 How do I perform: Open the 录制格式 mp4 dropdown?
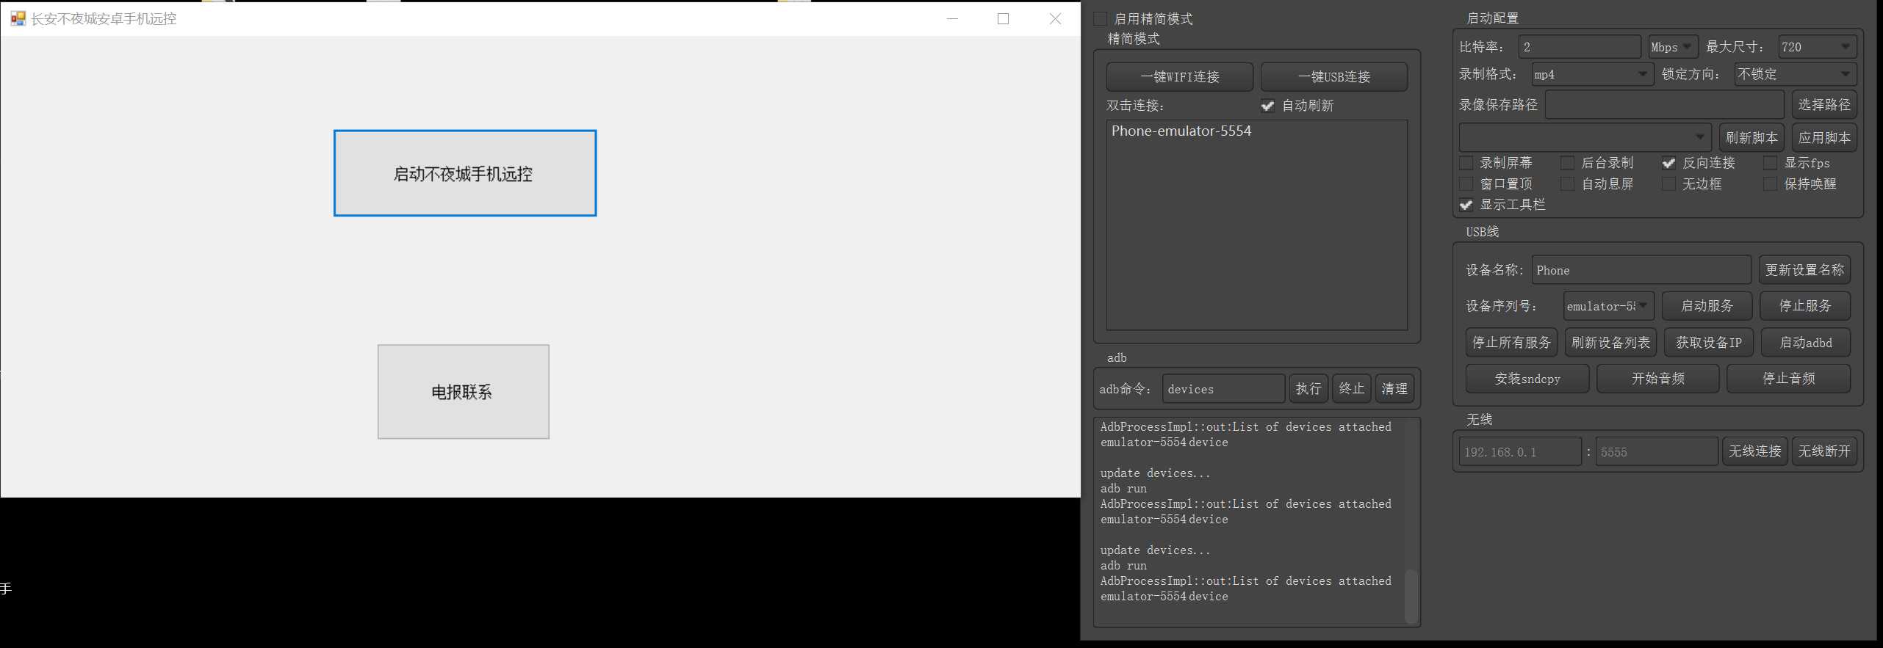tap(1591, 75)
